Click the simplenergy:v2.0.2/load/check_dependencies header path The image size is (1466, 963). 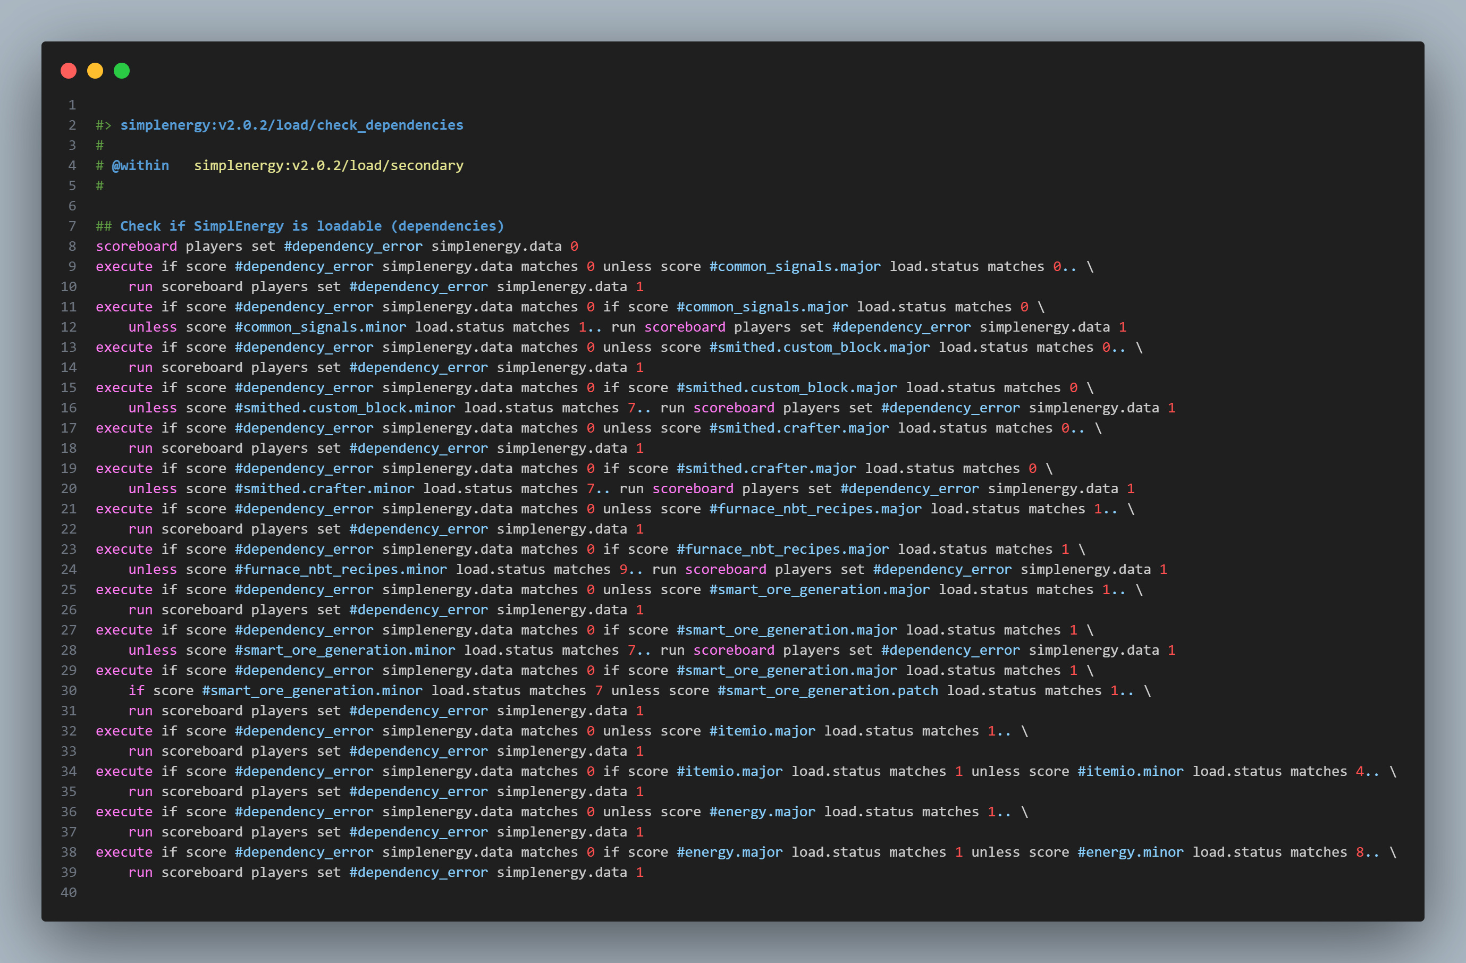[291, 125]
